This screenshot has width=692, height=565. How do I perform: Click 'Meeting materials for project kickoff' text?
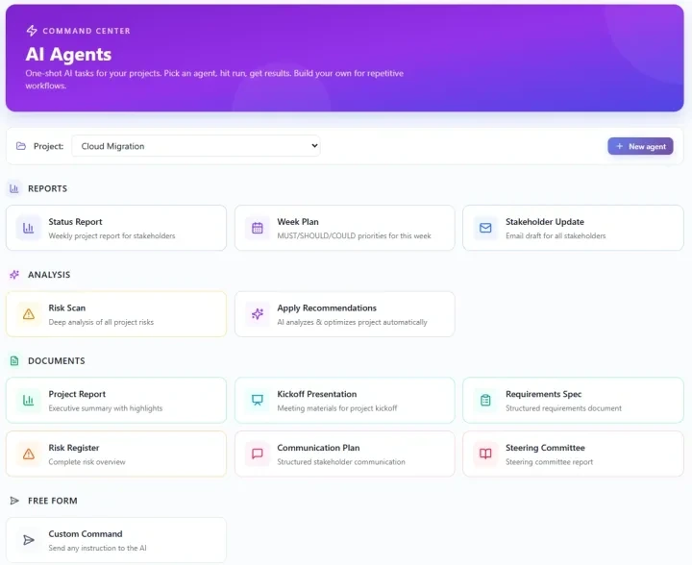pyautogui.click(x=337, y=408)
